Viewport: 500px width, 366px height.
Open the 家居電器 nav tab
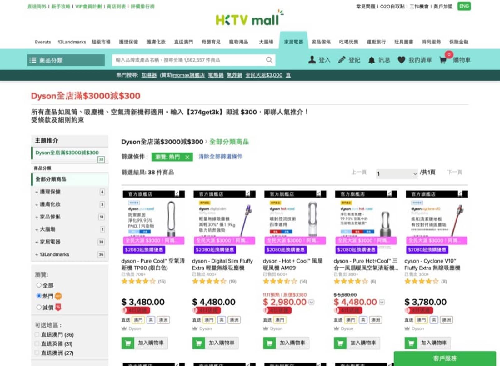[293, 42]
